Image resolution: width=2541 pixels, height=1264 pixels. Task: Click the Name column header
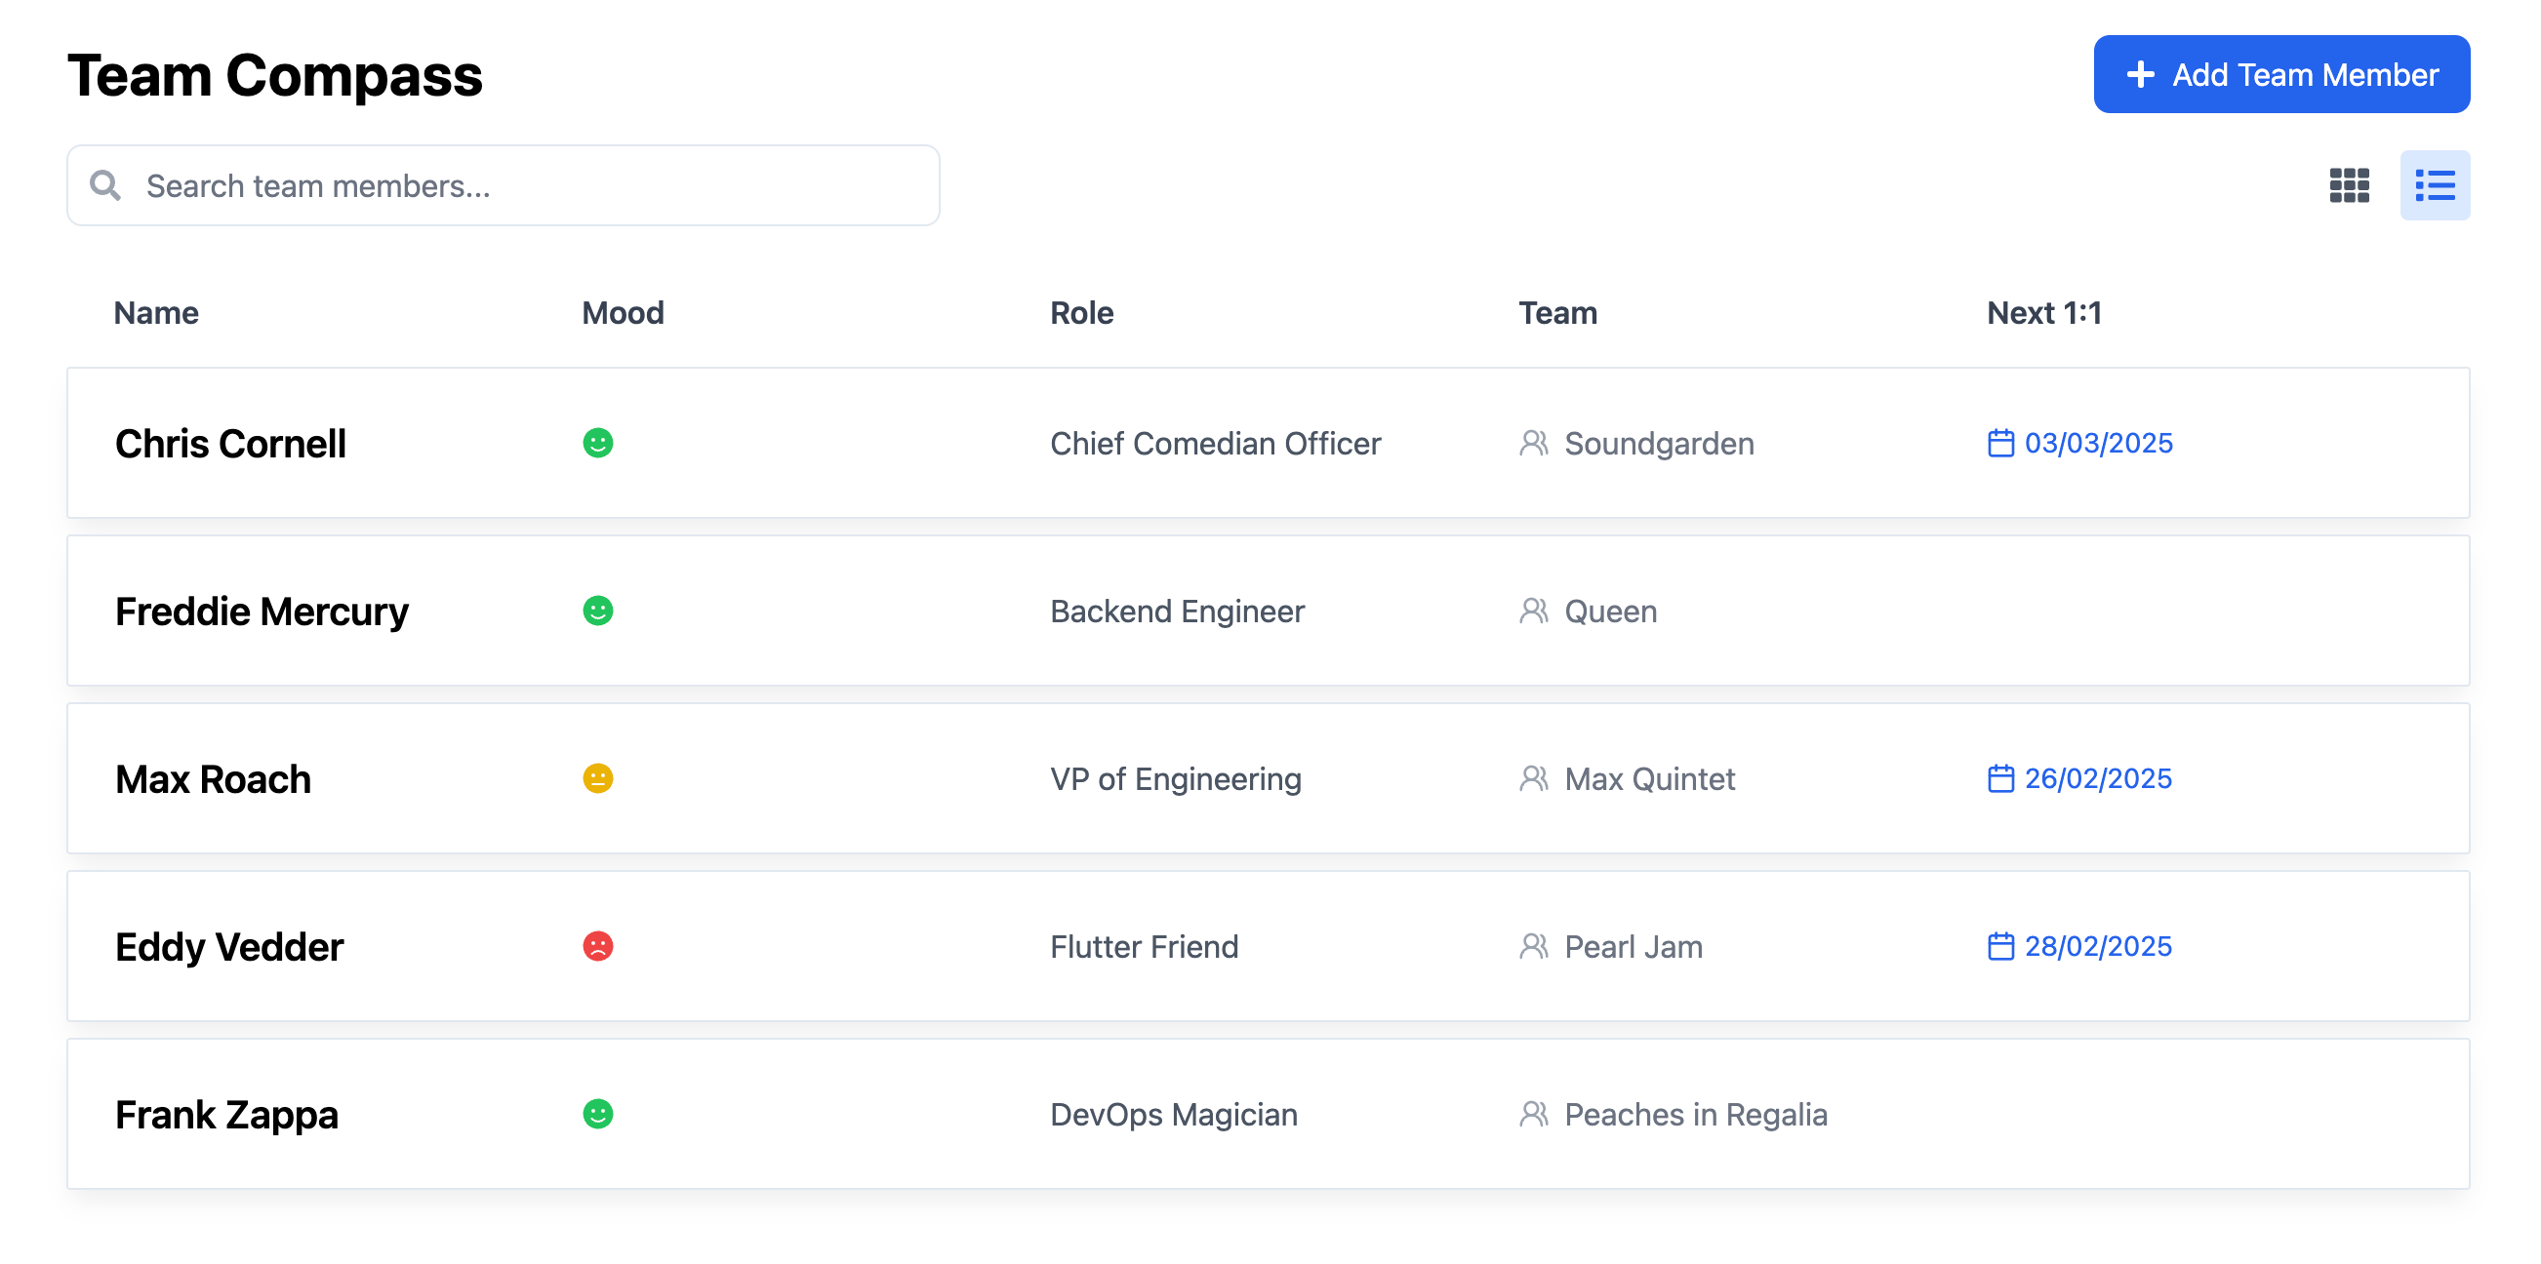coord(156,312)
